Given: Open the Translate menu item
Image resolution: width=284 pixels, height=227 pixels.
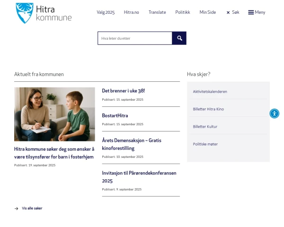Looking at the screenshot, I should coord(157,12).
